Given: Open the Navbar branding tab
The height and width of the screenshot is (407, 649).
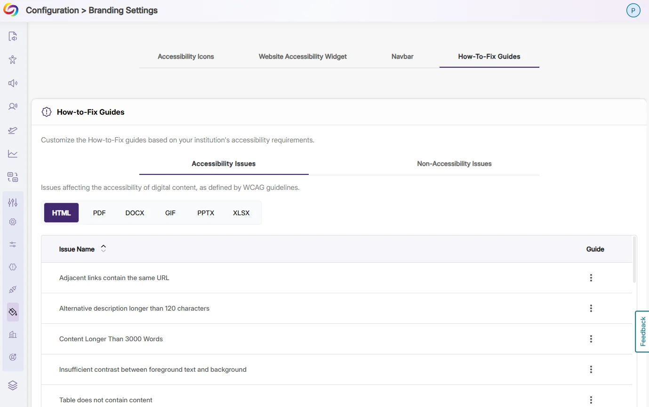Looking at the screenshot, I should click(402, 56).
